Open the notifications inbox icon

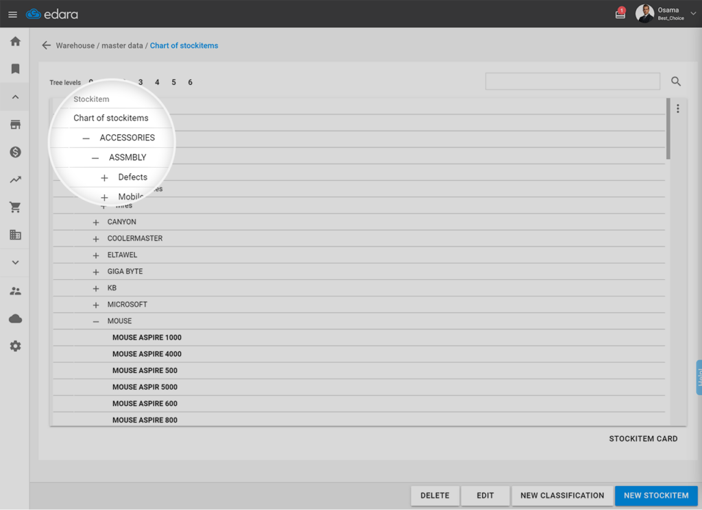click(x=620, y=14)
